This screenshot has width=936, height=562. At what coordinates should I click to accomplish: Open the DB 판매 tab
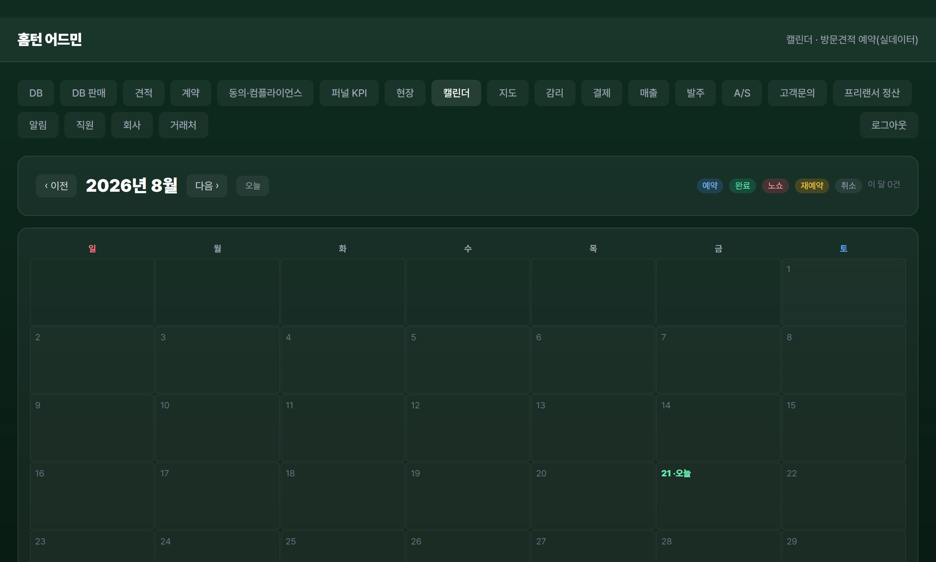point(88,93)
